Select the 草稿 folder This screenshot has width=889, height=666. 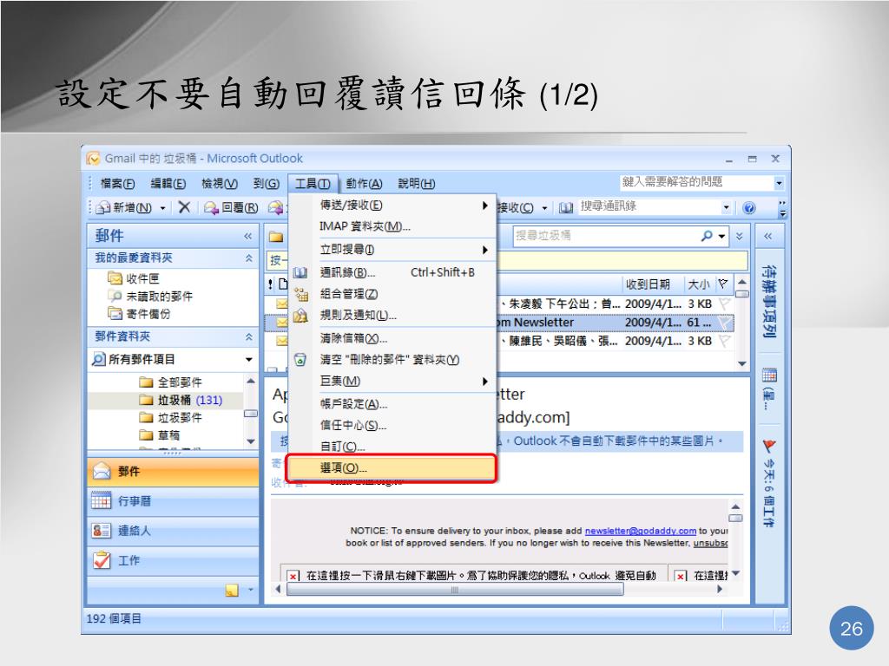tap(160, 435)
